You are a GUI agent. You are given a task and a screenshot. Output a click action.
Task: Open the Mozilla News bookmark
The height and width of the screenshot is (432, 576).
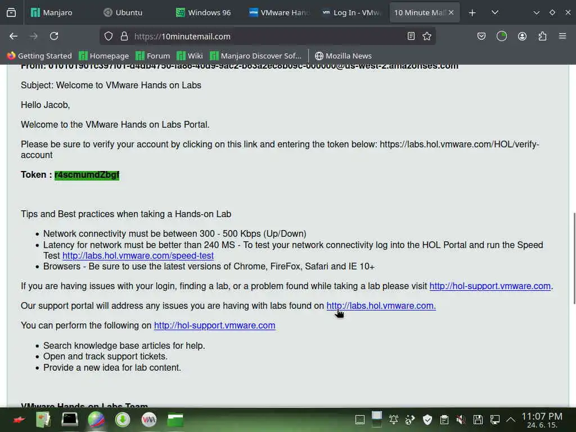point(343,56)
